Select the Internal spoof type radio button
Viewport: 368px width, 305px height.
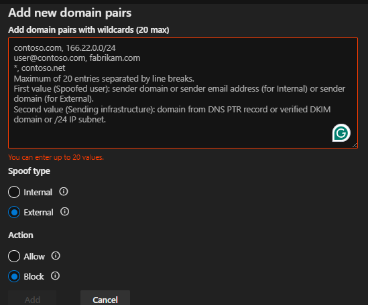point(14,192)
